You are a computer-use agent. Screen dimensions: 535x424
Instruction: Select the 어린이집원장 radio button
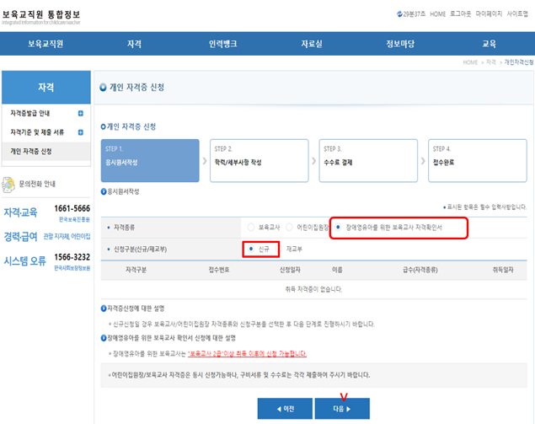(289, 227)
